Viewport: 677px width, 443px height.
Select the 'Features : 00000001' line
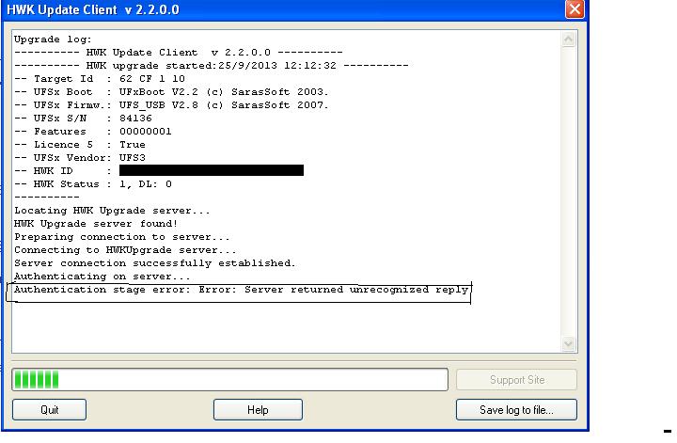93,132
